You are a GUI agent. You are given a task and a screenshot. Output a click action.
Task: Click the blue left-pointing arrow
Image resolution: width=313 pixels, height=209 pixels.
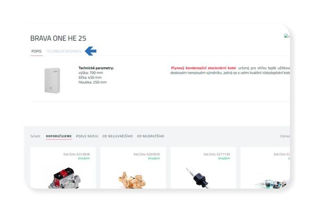click(x=91, y=51)
